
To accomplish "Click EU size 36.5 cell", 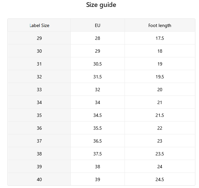I will [x=98, y=141].
